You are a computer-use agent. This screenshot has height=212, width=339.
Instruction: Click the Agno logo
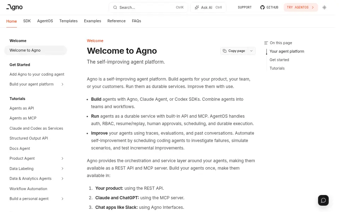pyautogui.click(x=14, y=7)
